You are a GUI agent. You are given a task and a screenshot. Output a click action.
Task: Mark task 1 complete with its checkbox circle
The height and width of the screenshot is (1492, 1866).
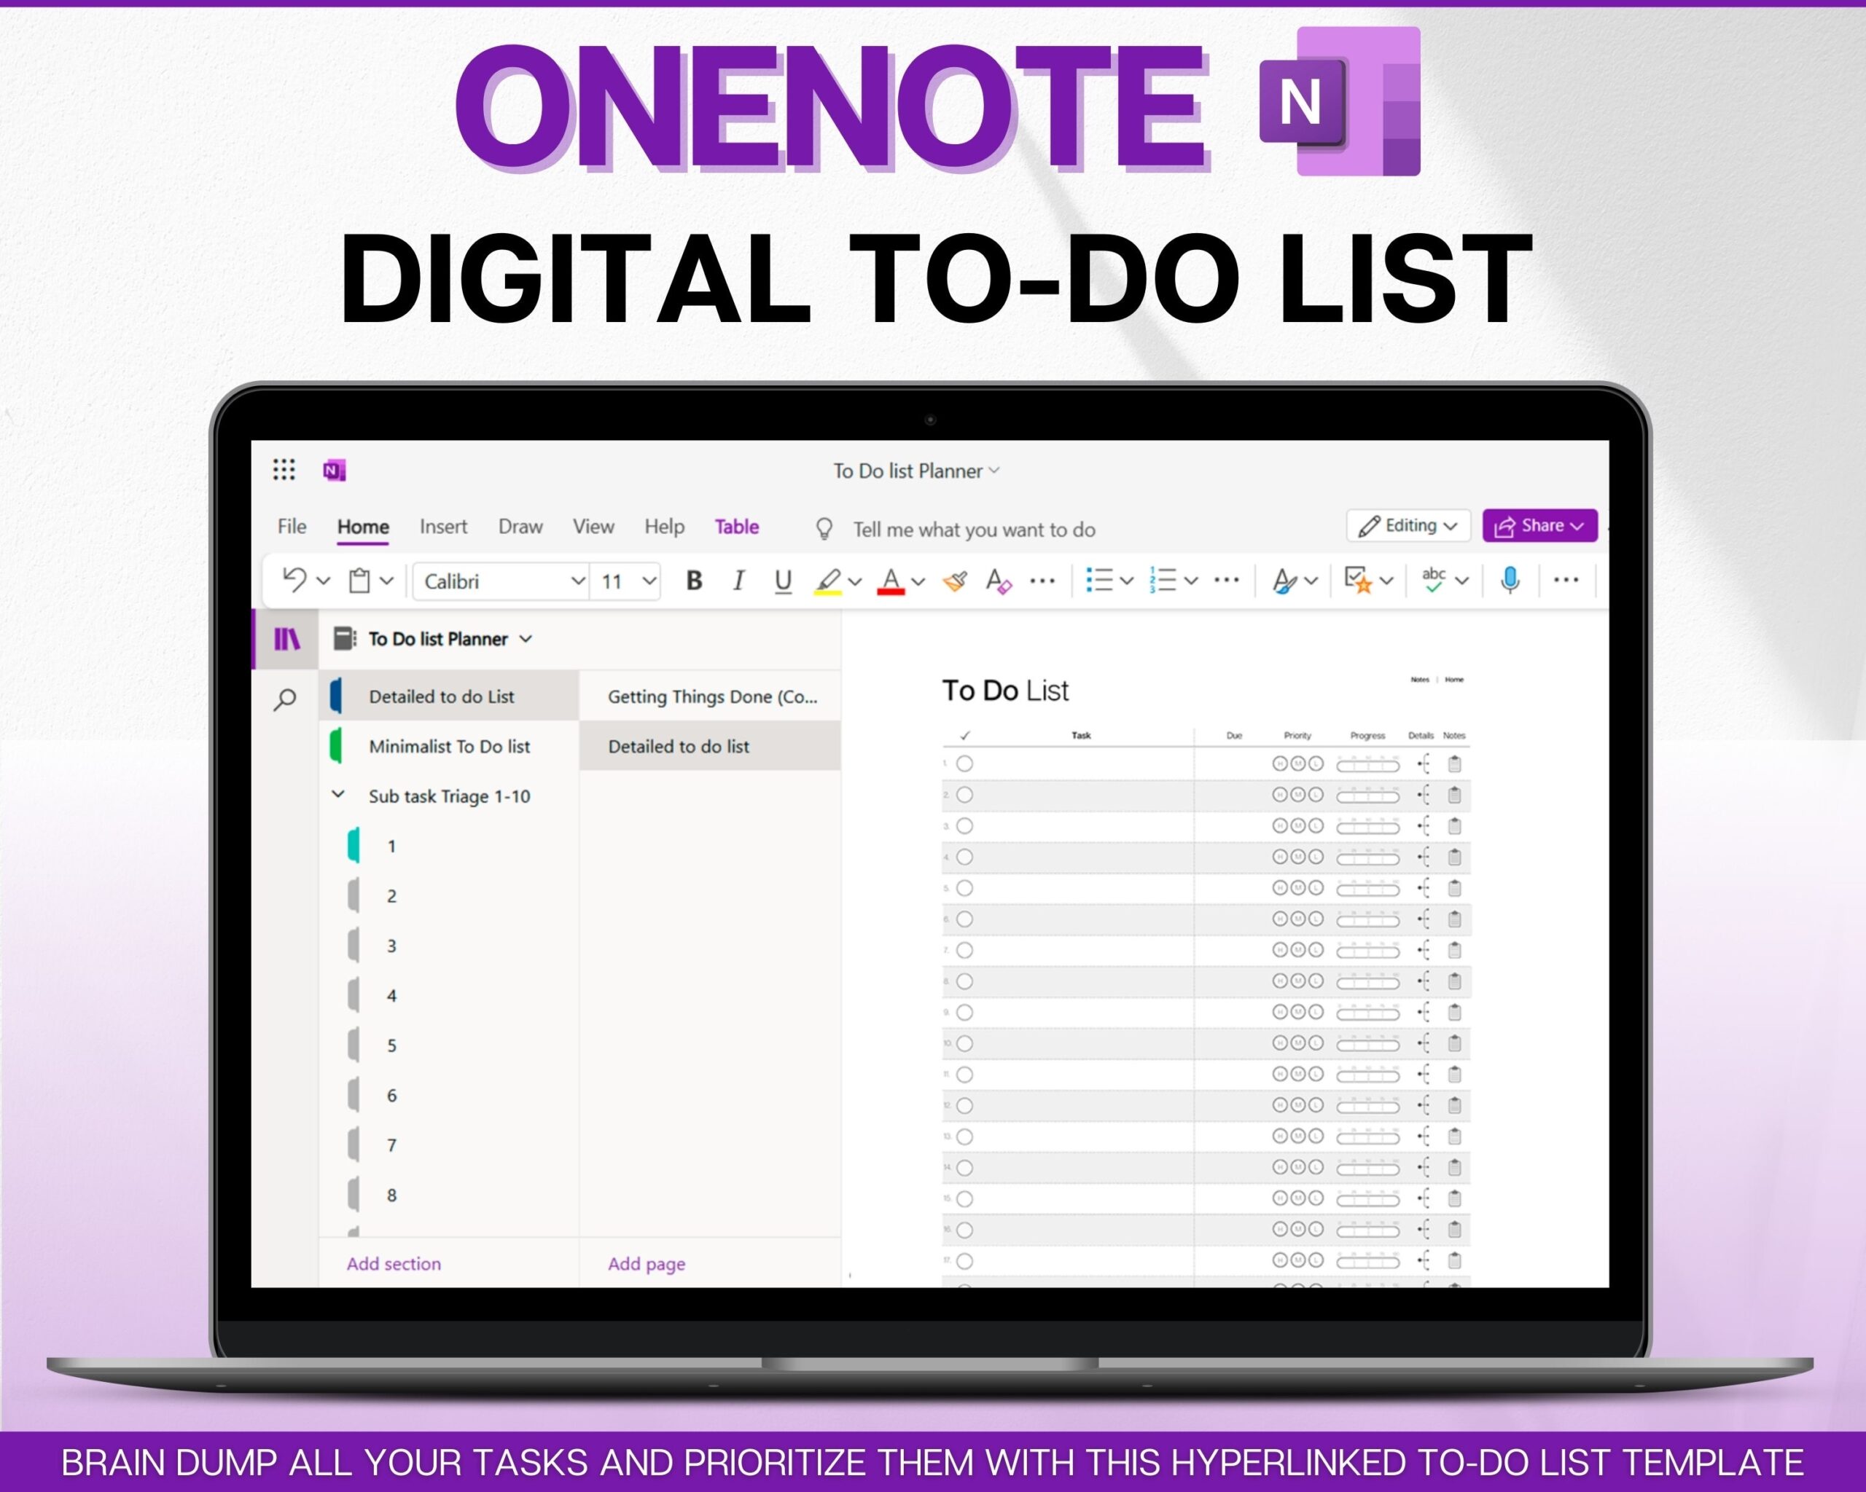[965, 763]
